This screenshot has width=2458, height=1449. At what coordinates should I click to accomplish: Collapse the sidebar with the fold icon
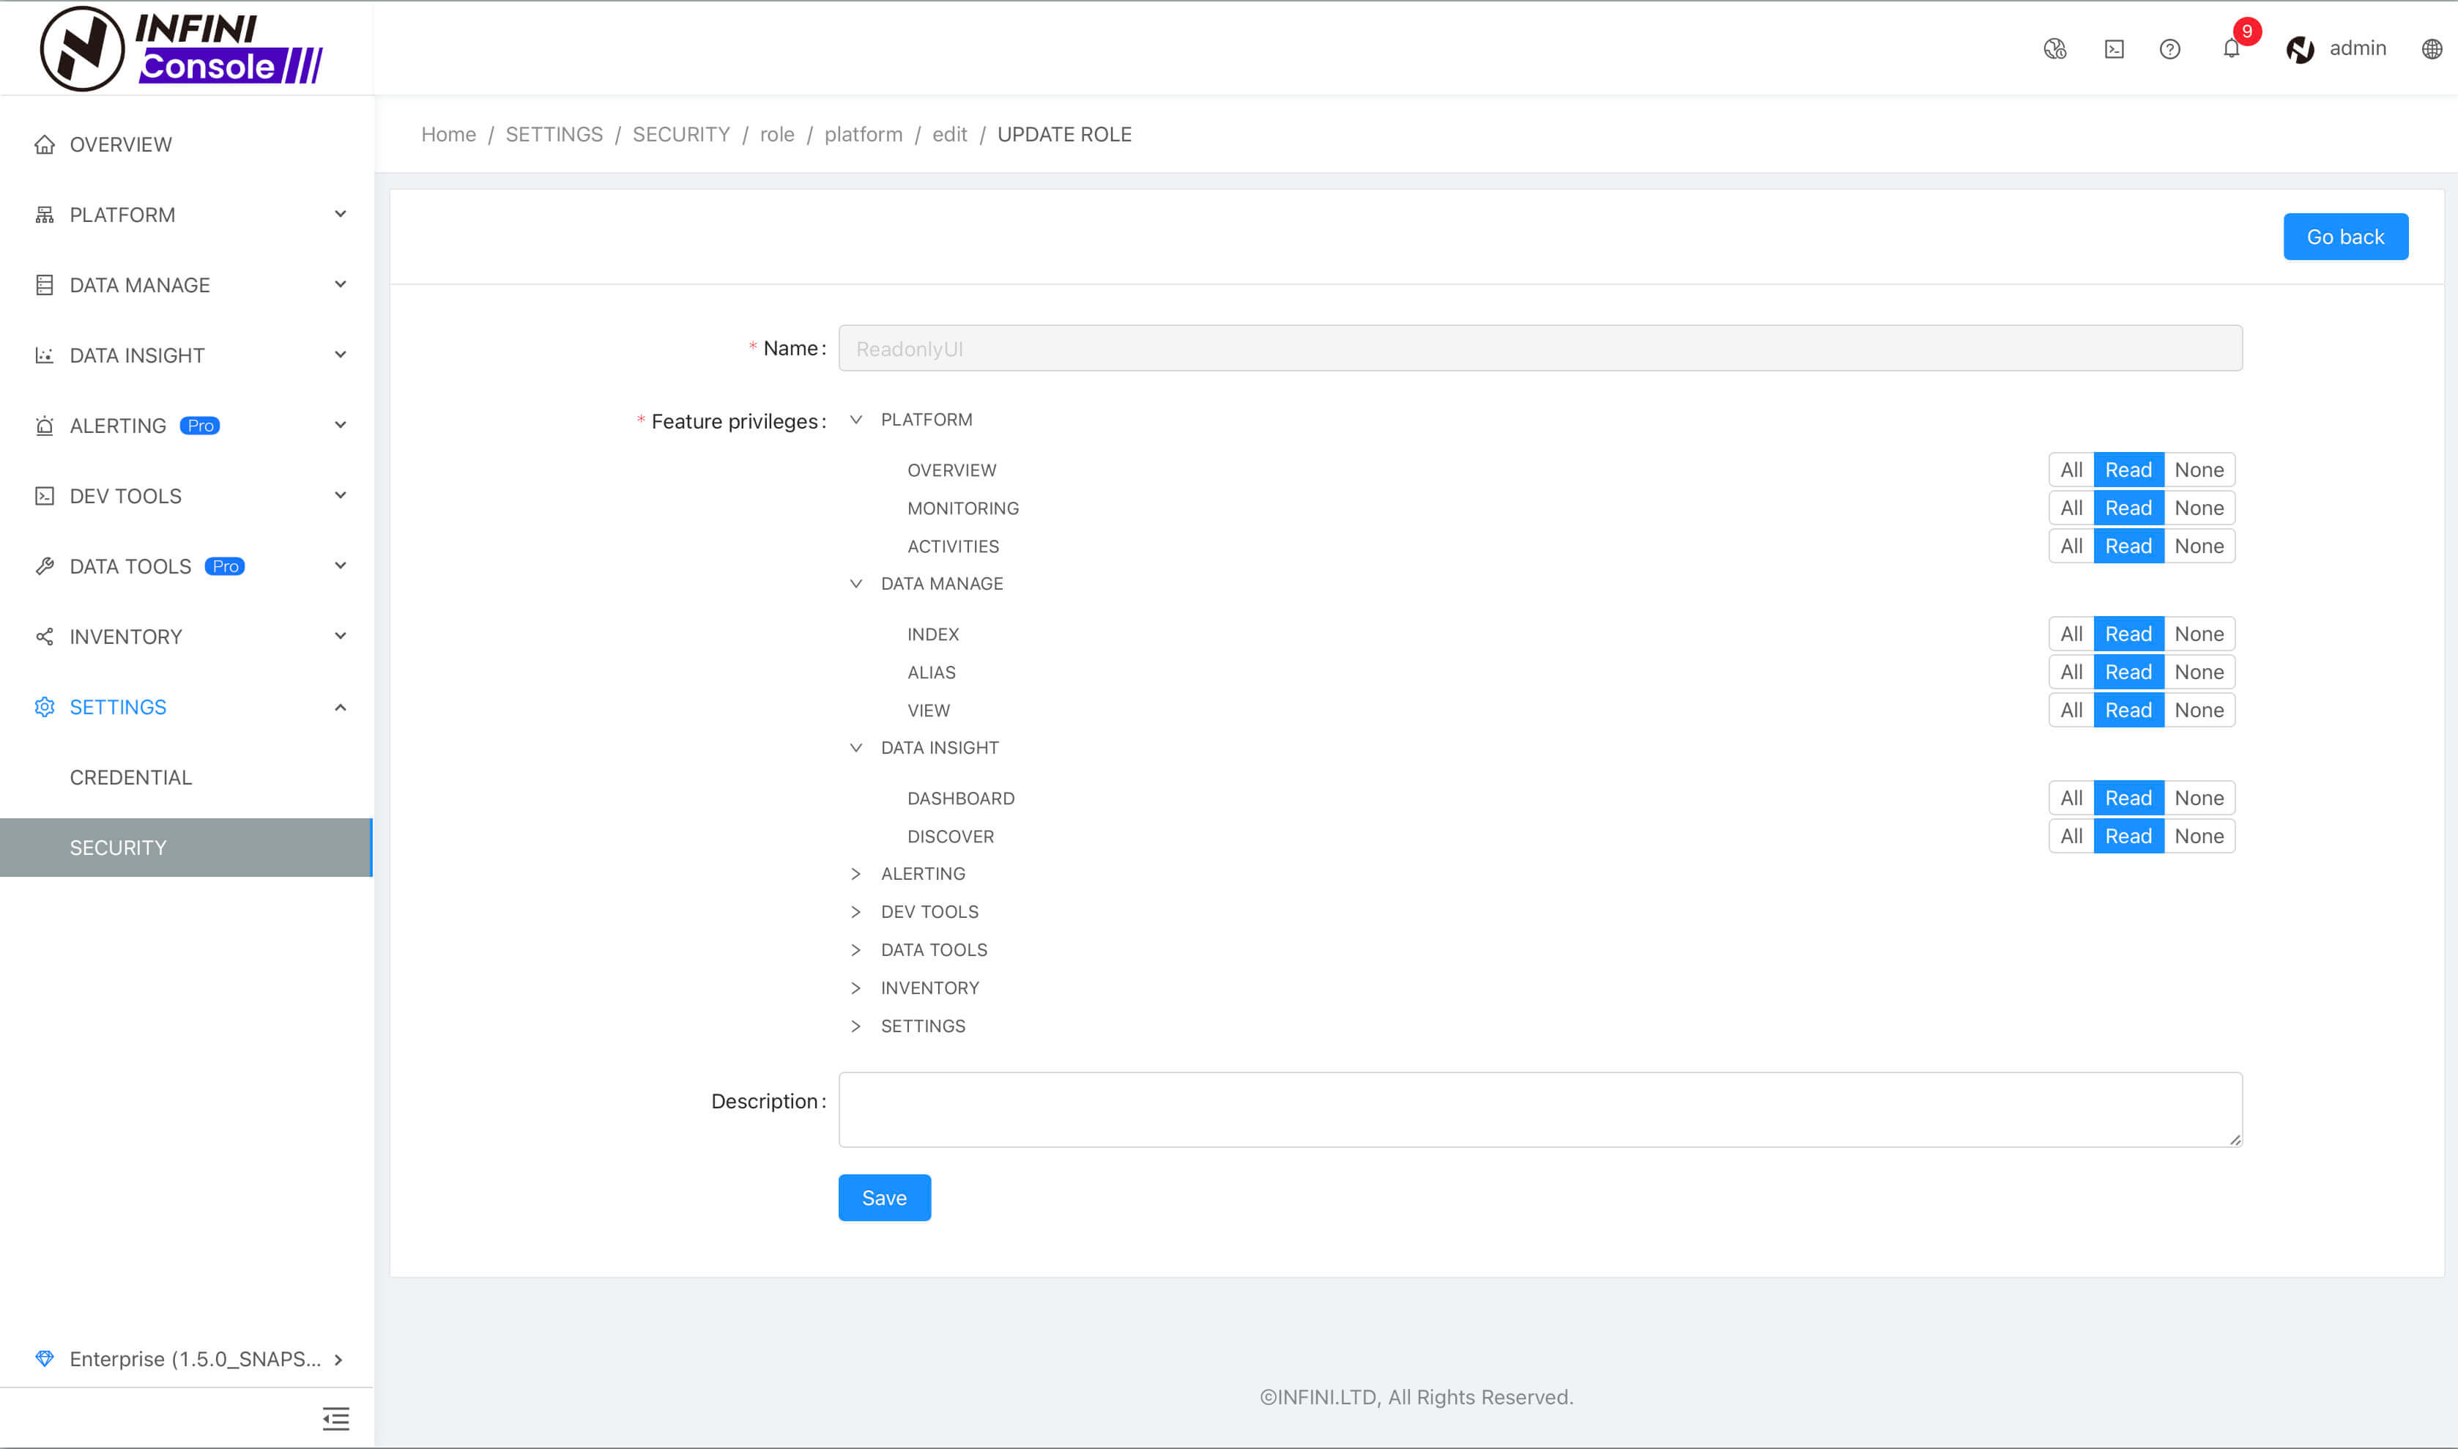(335, 1419)
